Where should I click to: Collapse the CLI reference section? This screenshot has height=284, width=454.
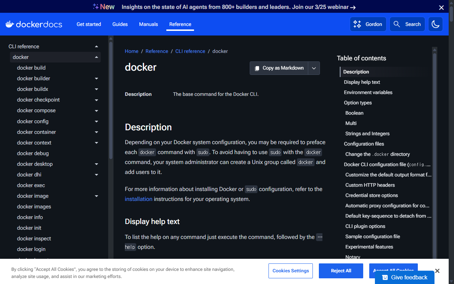pyautogui.click(x=96, y=46)
